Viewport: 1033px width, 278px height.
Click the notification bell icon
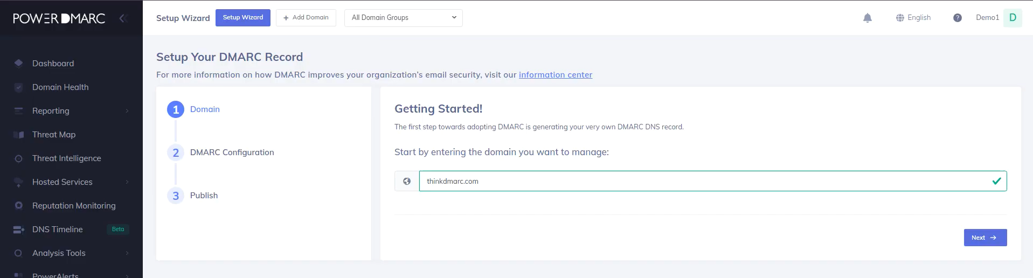pyautogui.click(x=867, y=18)
